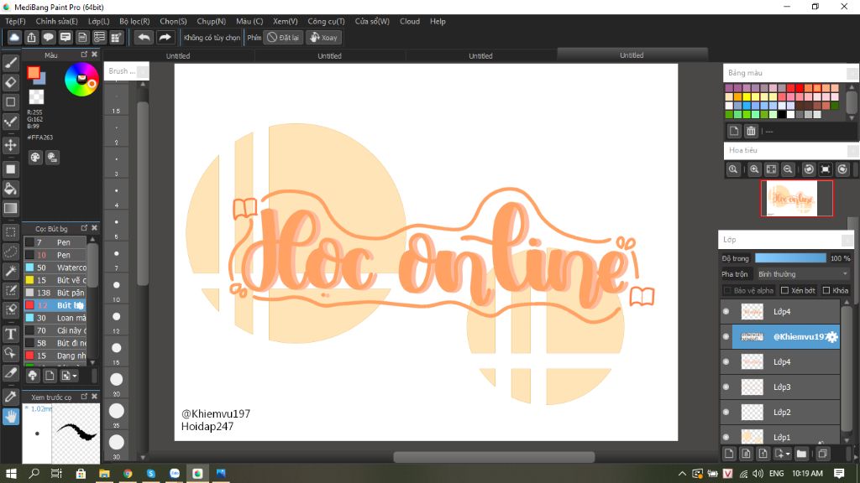This screenshot has height=483, width=860.
Task: Zoom in using navigator magnifier plus
Action: 754,169
